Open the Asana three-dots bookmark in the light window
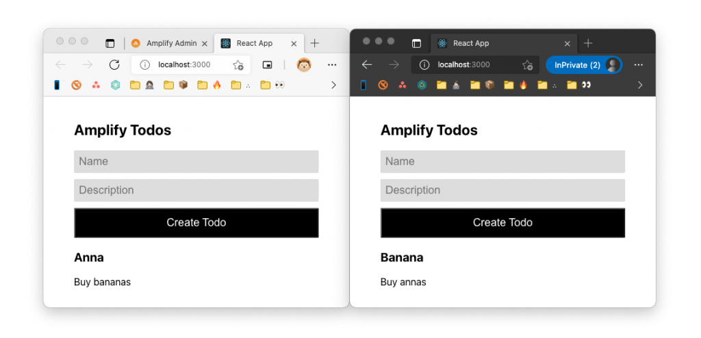The width and height of the screenshot is (701, 338). point(96,85)
